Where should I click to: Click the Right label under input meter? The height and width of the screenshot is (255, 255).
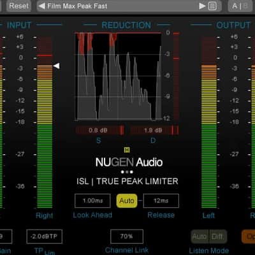(44, 215)
